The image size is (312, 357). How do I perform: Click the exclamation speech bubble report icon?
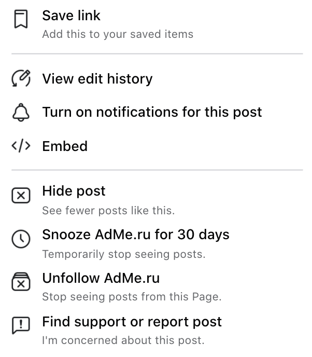tap(21, 325)
